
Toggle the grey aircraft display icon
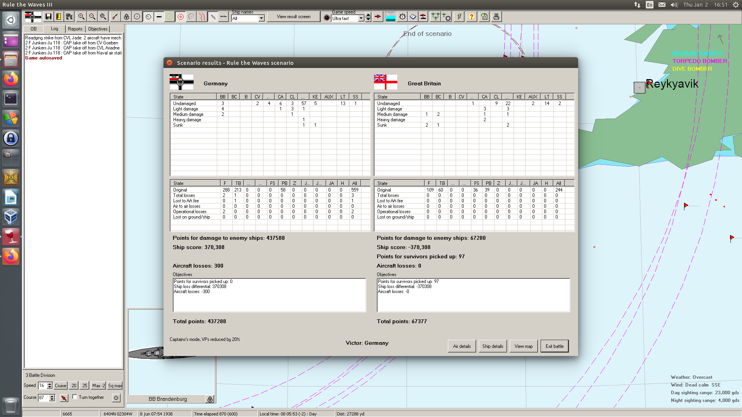(213, 17)
